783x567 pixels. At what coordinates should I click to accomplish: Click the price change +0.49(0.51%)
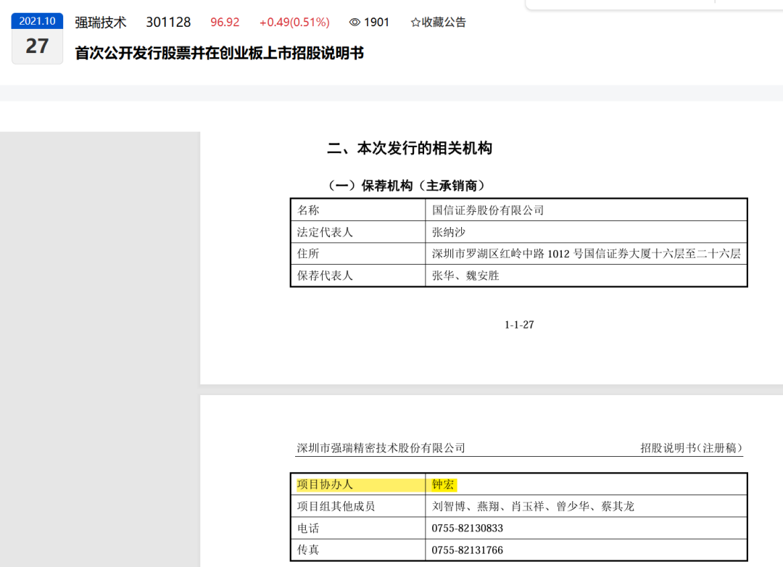click(x=294, y=22)
